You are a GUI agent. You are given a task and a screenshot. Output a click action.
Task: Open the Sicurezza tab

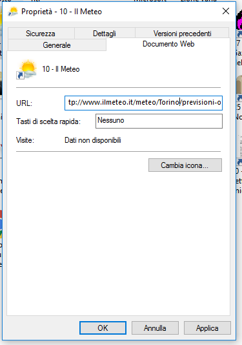click(x=41, y=34)
